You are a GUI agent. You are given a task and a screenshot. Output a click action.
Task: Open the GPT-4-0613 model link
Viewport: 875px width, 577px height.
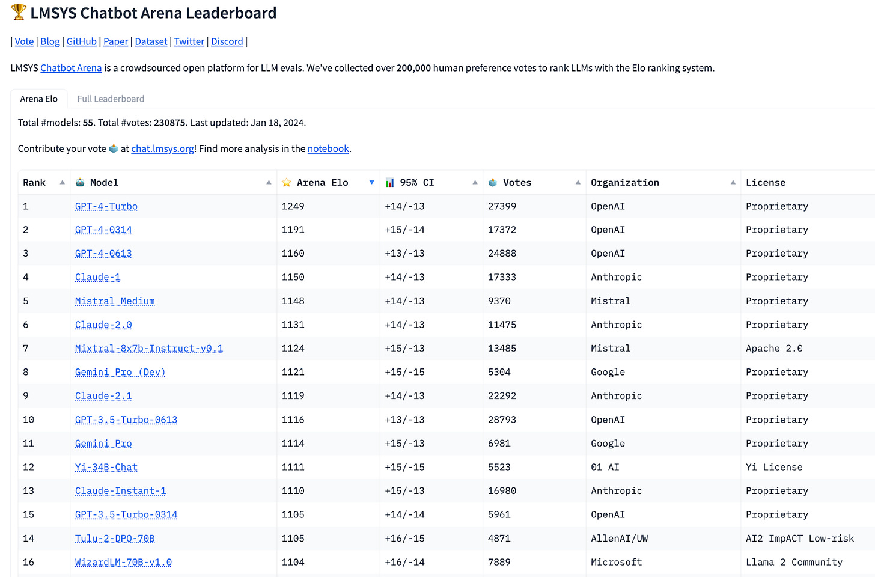pyautogui.click(x=103, y=254)
